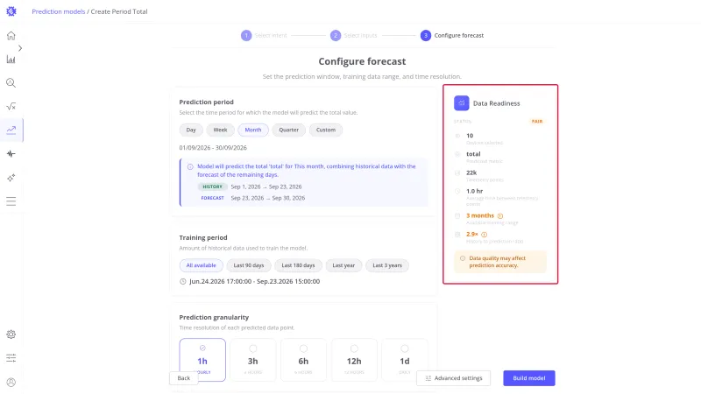Open the sparkles AI icon
This screenshot has height=394, width=701.
pos(11,178)
